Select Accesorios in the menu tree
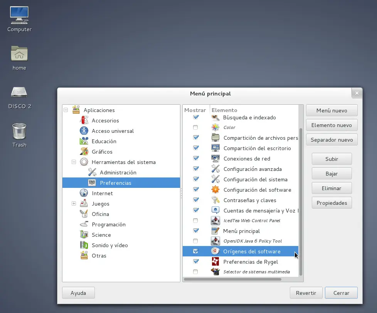Screen dimensions: 377x313 pyautogui.click(x=105, y=121)
